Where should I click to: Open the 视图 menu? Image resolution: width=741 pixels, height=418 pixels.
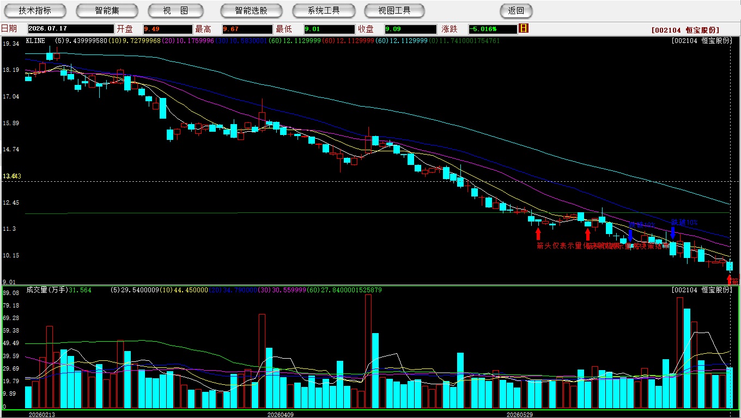click(175, 10)
